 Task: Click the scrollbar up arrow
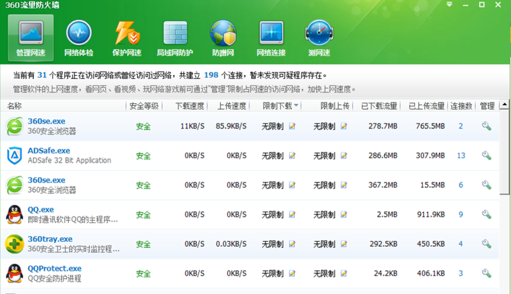pyautogui.click(x=505, y=105)
